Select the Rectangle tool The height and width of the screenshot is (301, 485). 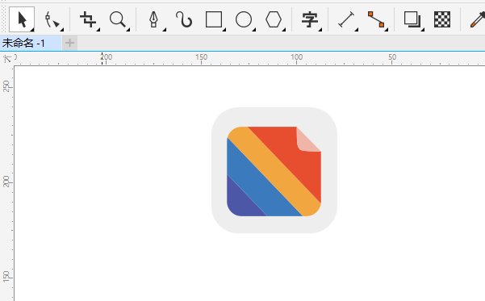coord(214,19)
